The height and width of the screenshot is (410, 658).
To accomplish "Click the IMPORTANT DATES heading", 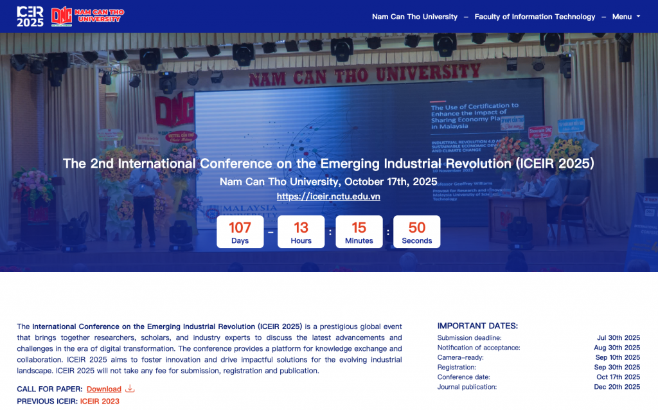I will (x=477, y=326).
